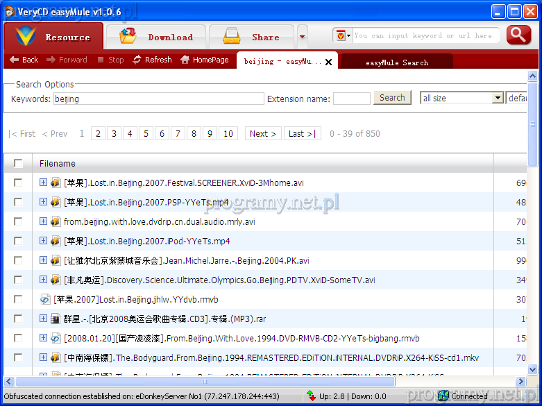The height and width of the screenshot is (406, 542).
Task: Click the Refresh toolbar icon
Action: (x=137, y=60)
